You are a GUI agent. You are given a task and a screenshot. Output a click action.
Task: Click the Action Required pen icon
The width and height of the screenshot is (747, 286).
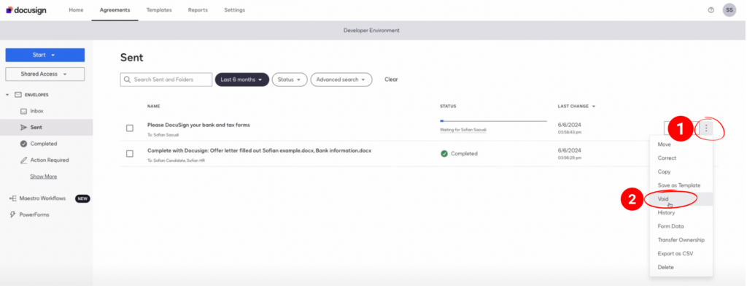23,161
